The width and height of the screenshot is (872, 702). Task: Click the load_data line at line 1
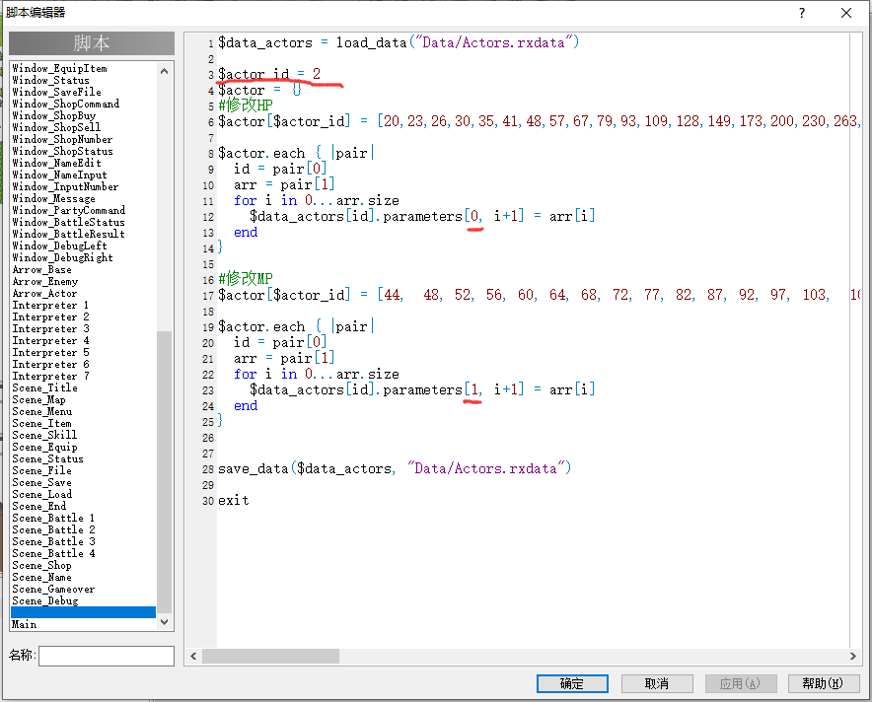coord(399,42)
